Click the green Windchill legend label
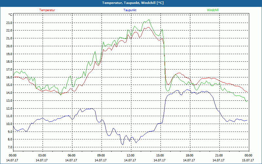 pos(213,10)
